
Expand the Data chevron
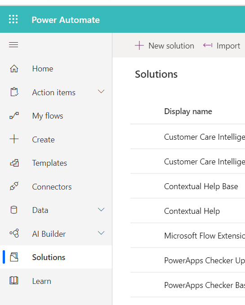pyautogui.click(x=101, y=209)
